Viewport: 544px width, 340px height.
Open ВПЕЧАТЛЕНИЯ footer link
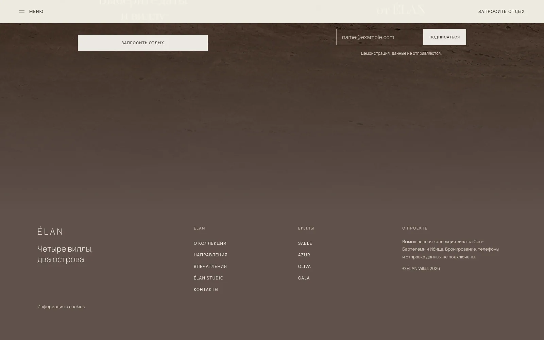[x=210, y=267]
